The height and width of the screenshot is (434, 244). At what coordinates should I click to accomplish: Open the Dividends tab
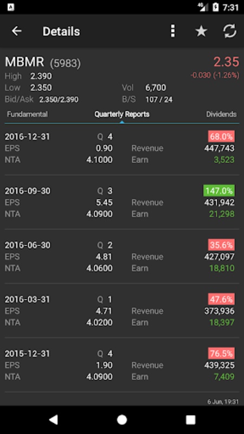[x=221, y=114]
